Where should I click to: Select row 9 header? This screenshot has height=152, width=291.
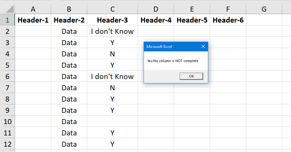pos(8,110)
